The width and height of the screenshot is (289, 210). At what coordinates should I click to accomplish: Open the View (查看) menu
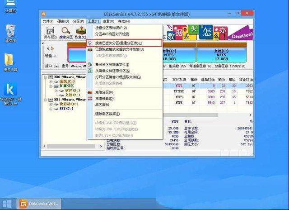click(x=108, y=21)
